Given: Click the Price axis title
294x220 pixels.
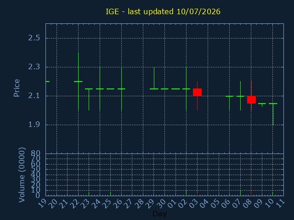Looking at the screenshot, I should pos(17,88).
